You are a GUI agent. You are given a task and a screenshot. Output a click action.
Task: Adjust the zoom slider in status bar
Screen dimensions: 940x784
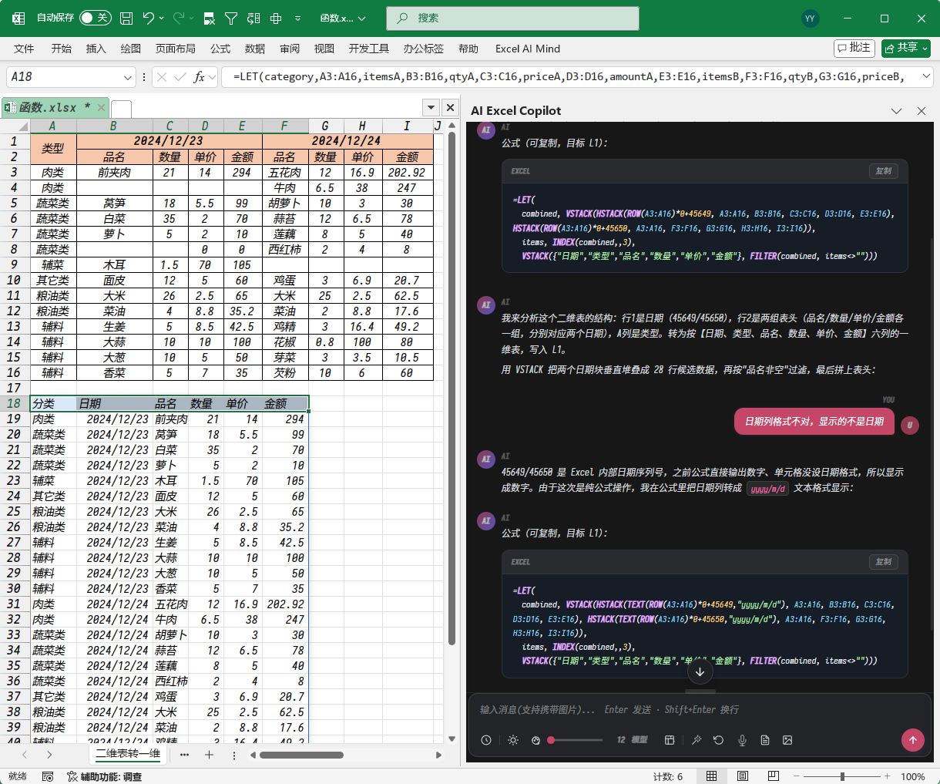pos(842,776)
